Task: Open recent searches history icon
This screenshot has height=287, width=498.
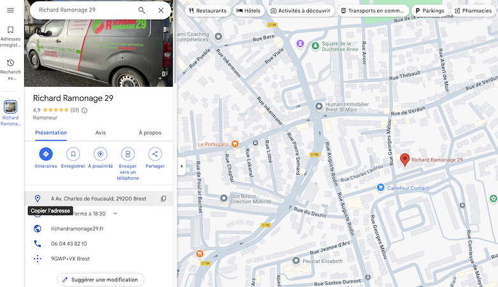Action: [x=10, y=63]
